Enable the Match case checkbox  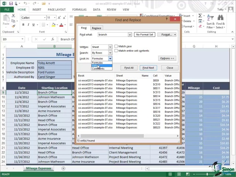[x=116, y=46]
